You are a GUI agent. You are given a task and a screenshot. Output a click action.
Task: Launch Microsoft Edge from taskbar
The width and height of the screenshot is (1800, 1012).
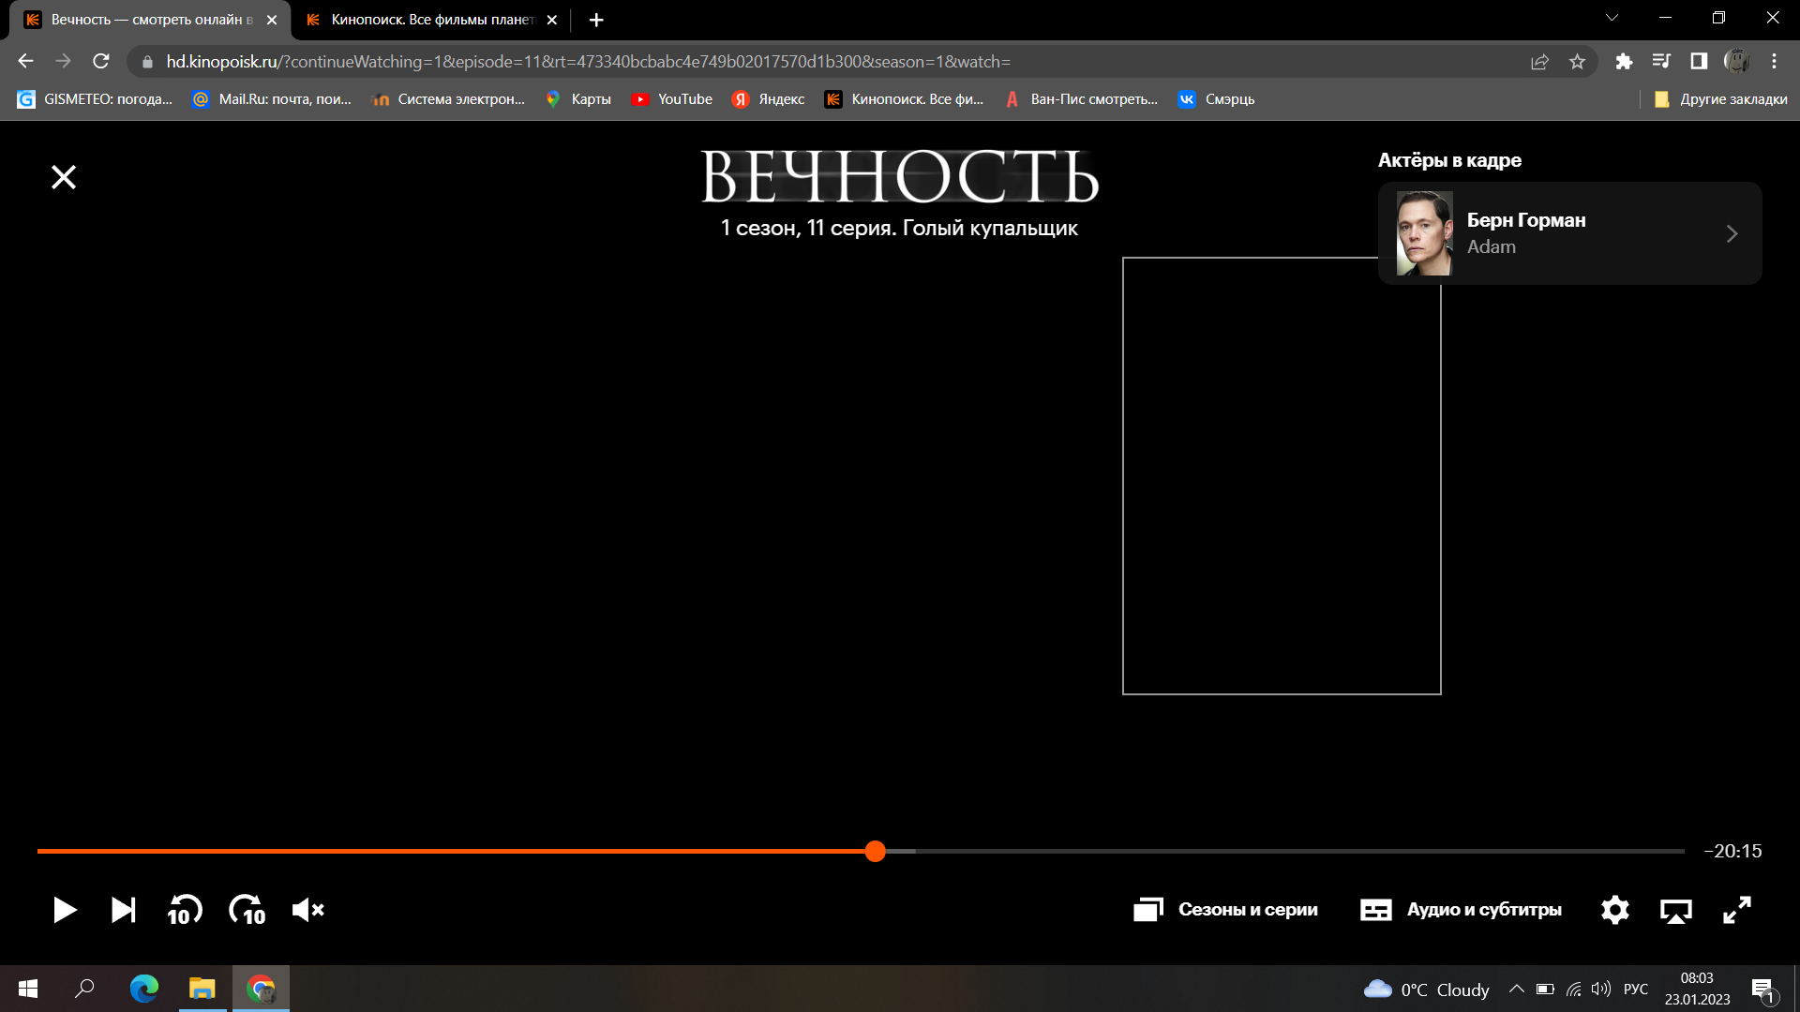[x=144, y=989]
